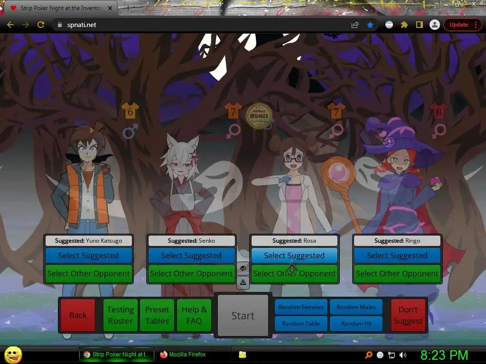Select suggested opponent Yuno Katsugo
Viewport: 486px width, 364px height.
coord(89,255)
